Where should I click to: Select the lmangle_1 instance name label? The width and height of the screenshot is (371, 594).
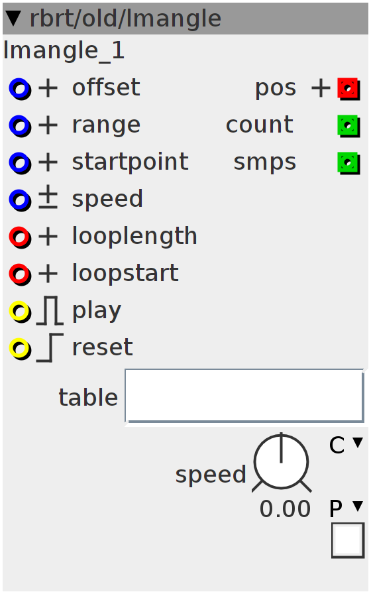tap(64, 52)
